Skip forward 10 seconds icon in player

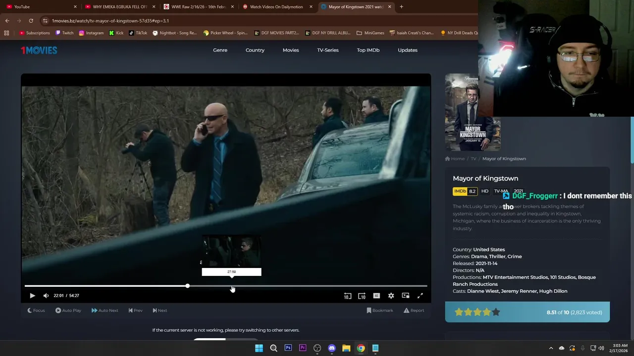(x=362, y=296)
